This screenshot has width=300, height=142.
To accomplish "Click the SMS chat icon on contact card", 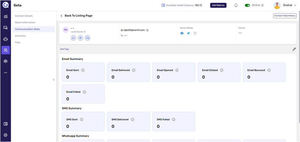I will (x=87, y=38).
